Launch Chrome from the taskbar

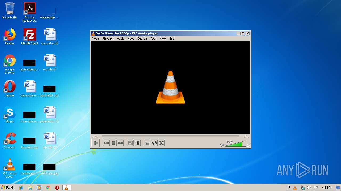(x=48, y=188)
